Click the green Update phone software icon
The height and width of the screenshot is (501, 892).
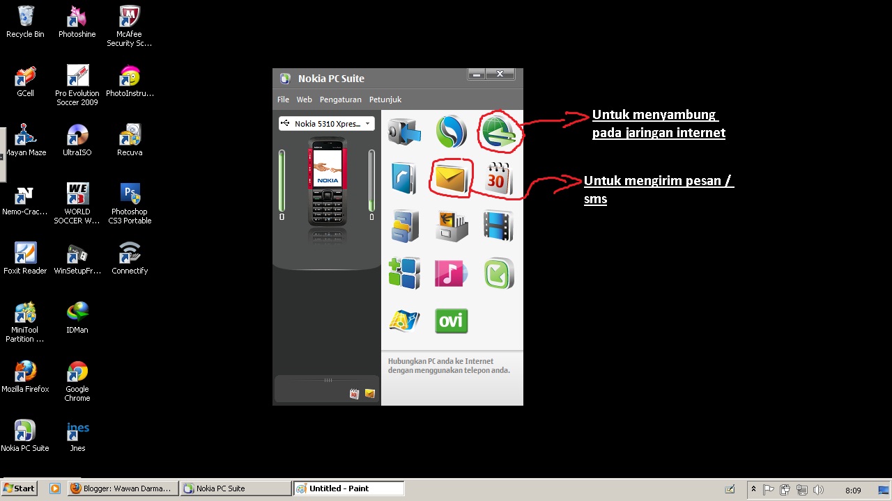pos(499,273)
